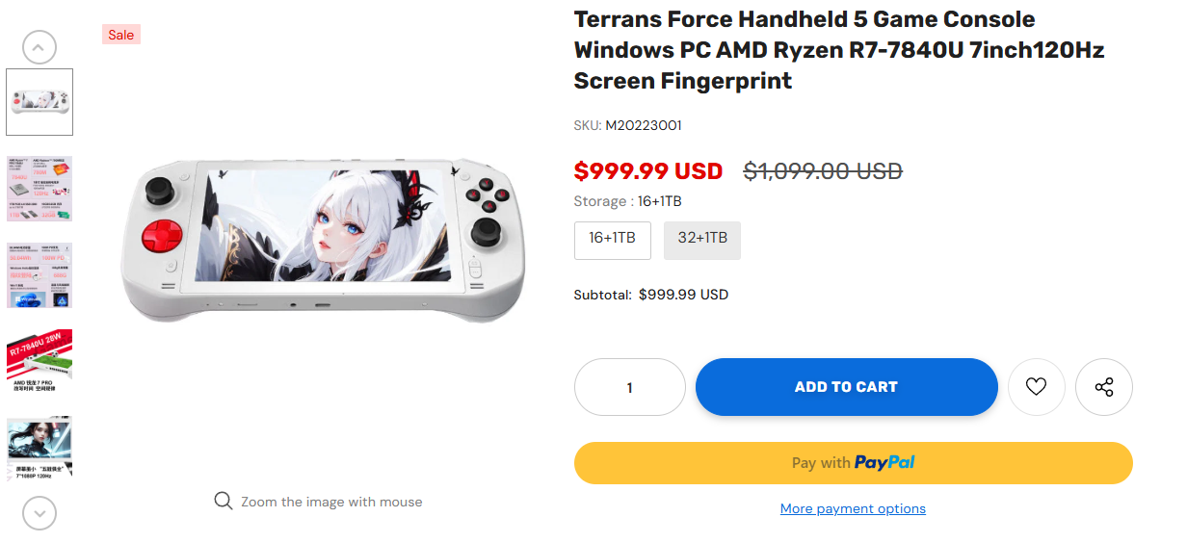The height and width of the screenshot is (543, 1187).
Task: Click the second thumbnail showing specs sheet
Action: (40, 189)
